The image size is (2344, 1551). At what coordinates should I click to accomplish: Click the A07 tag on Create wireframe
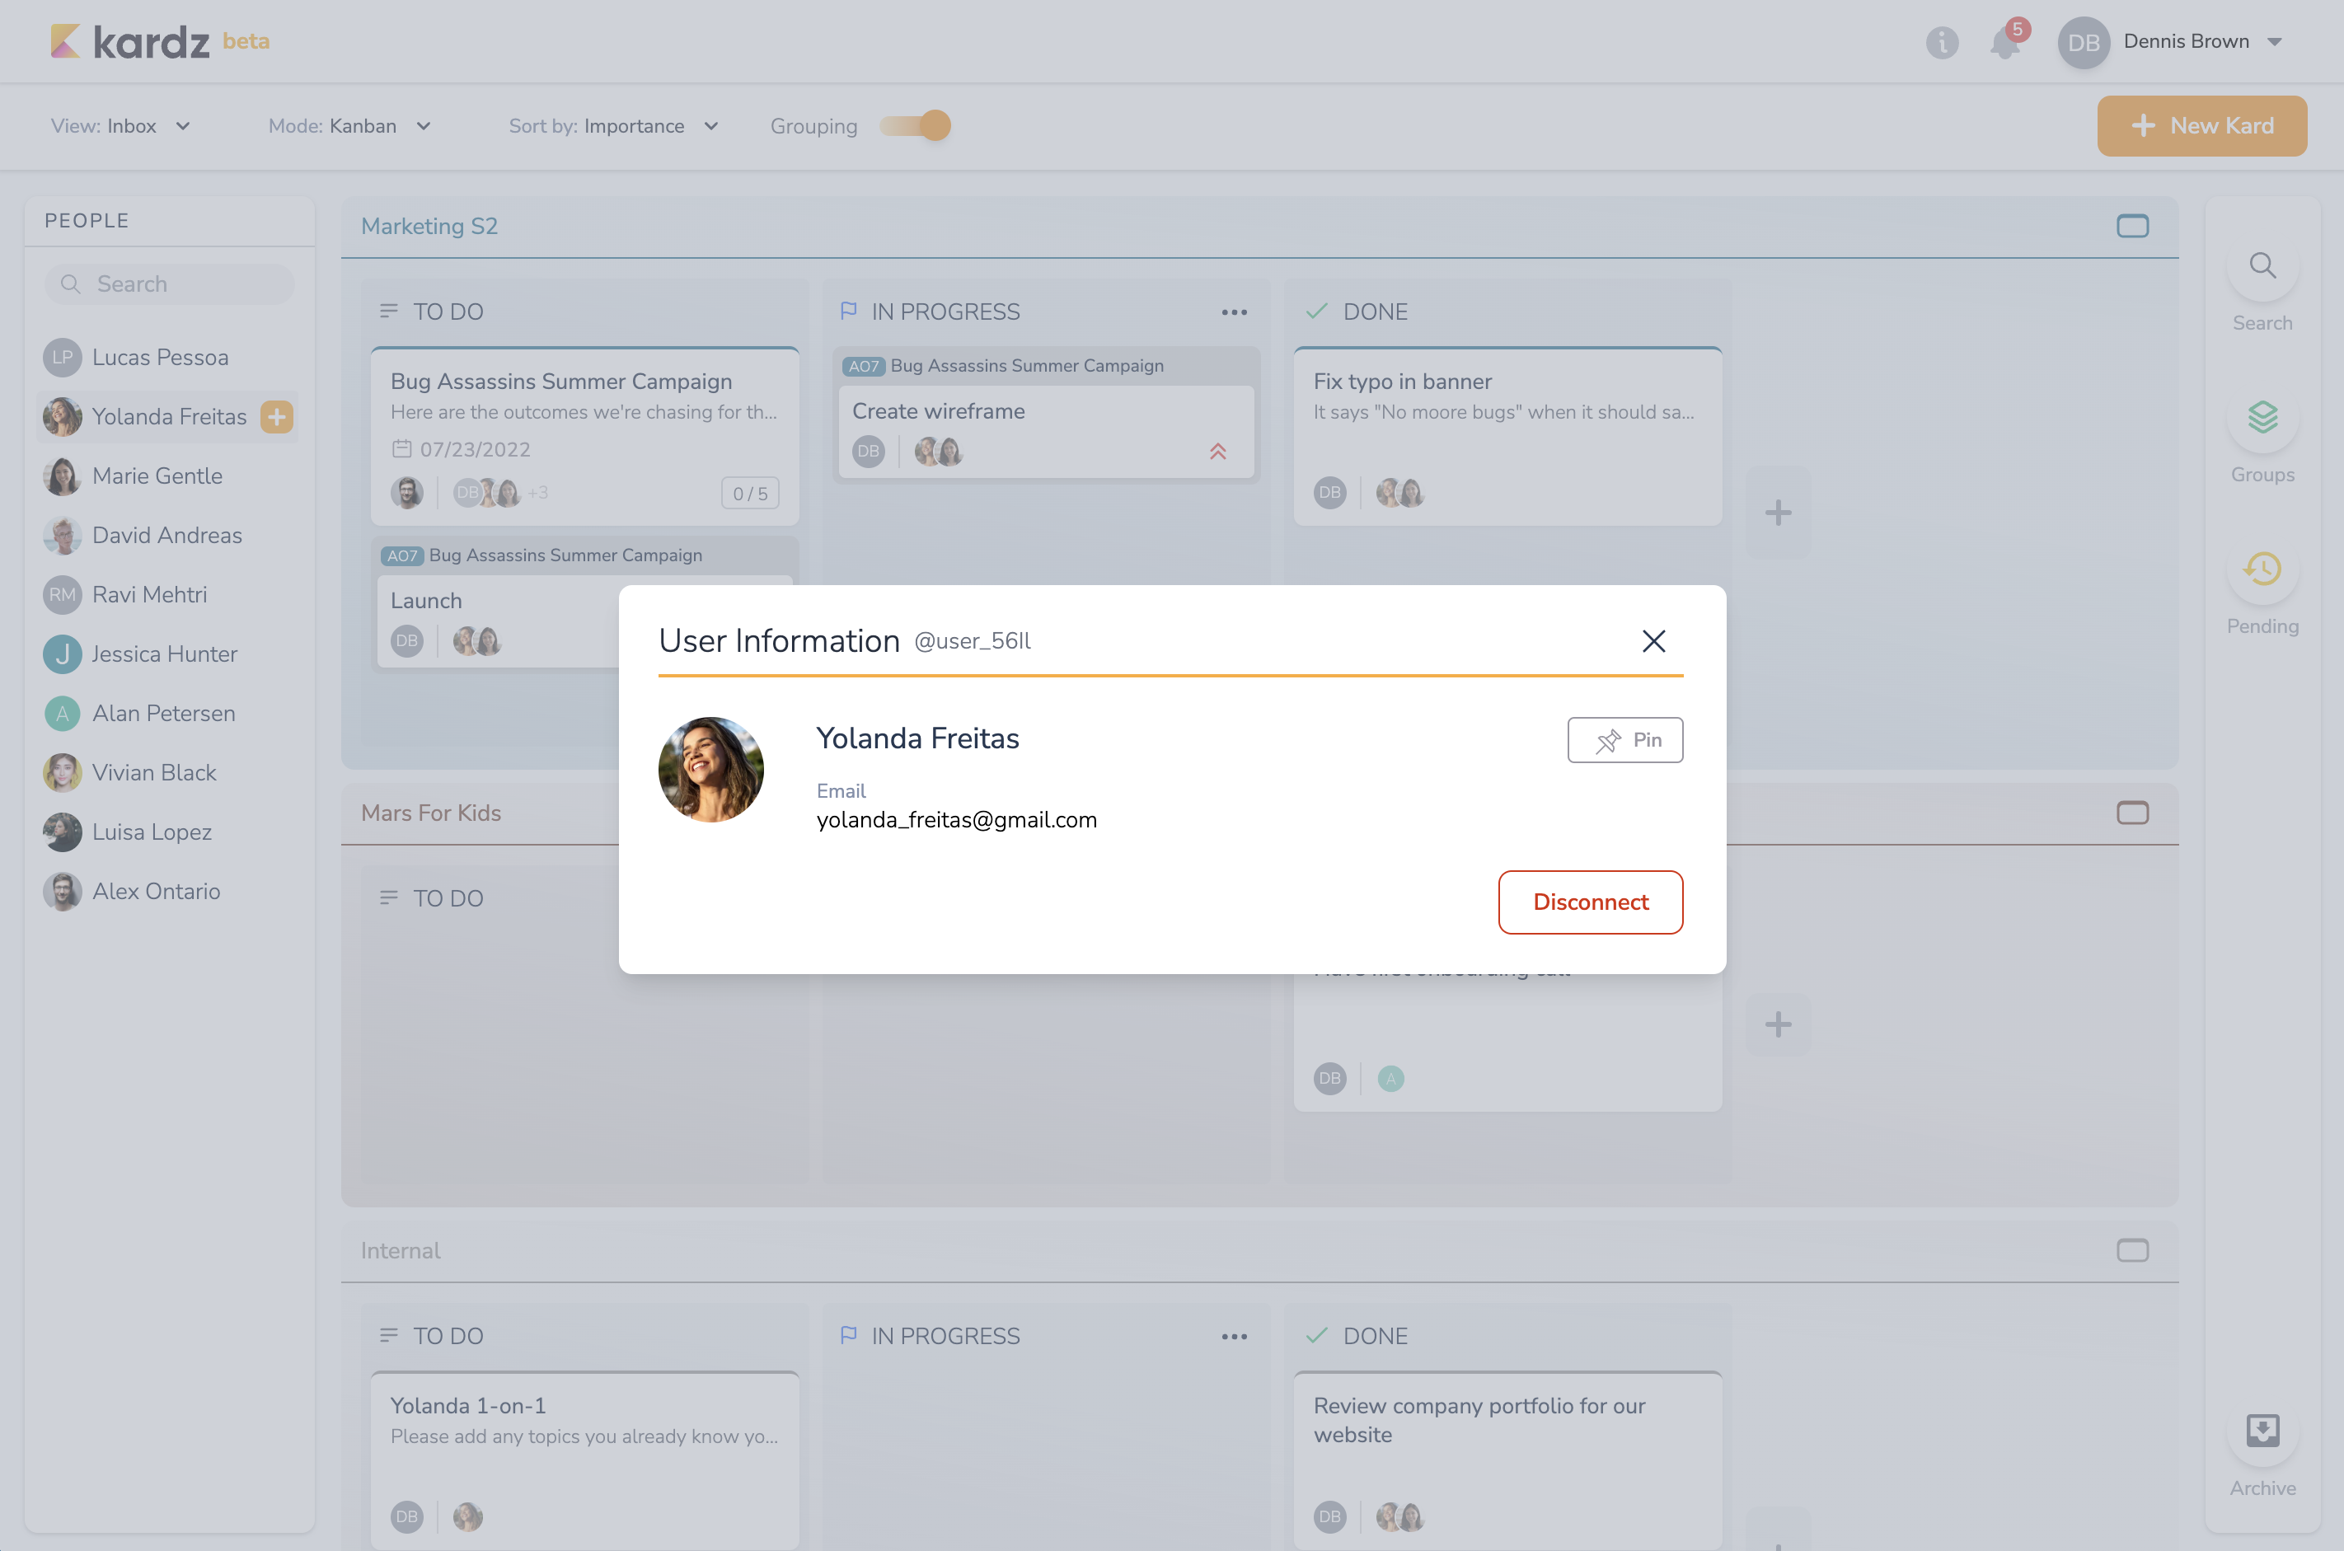864,367
